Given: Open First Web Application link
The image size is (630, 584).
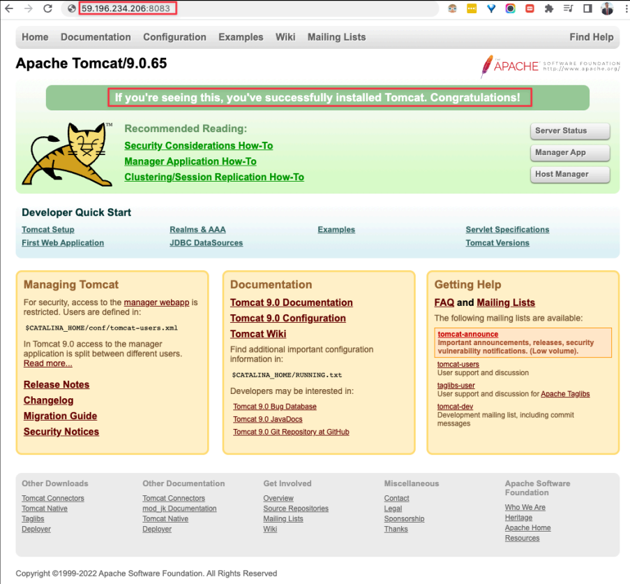Looking at the screenshot, I should [63, 242].
